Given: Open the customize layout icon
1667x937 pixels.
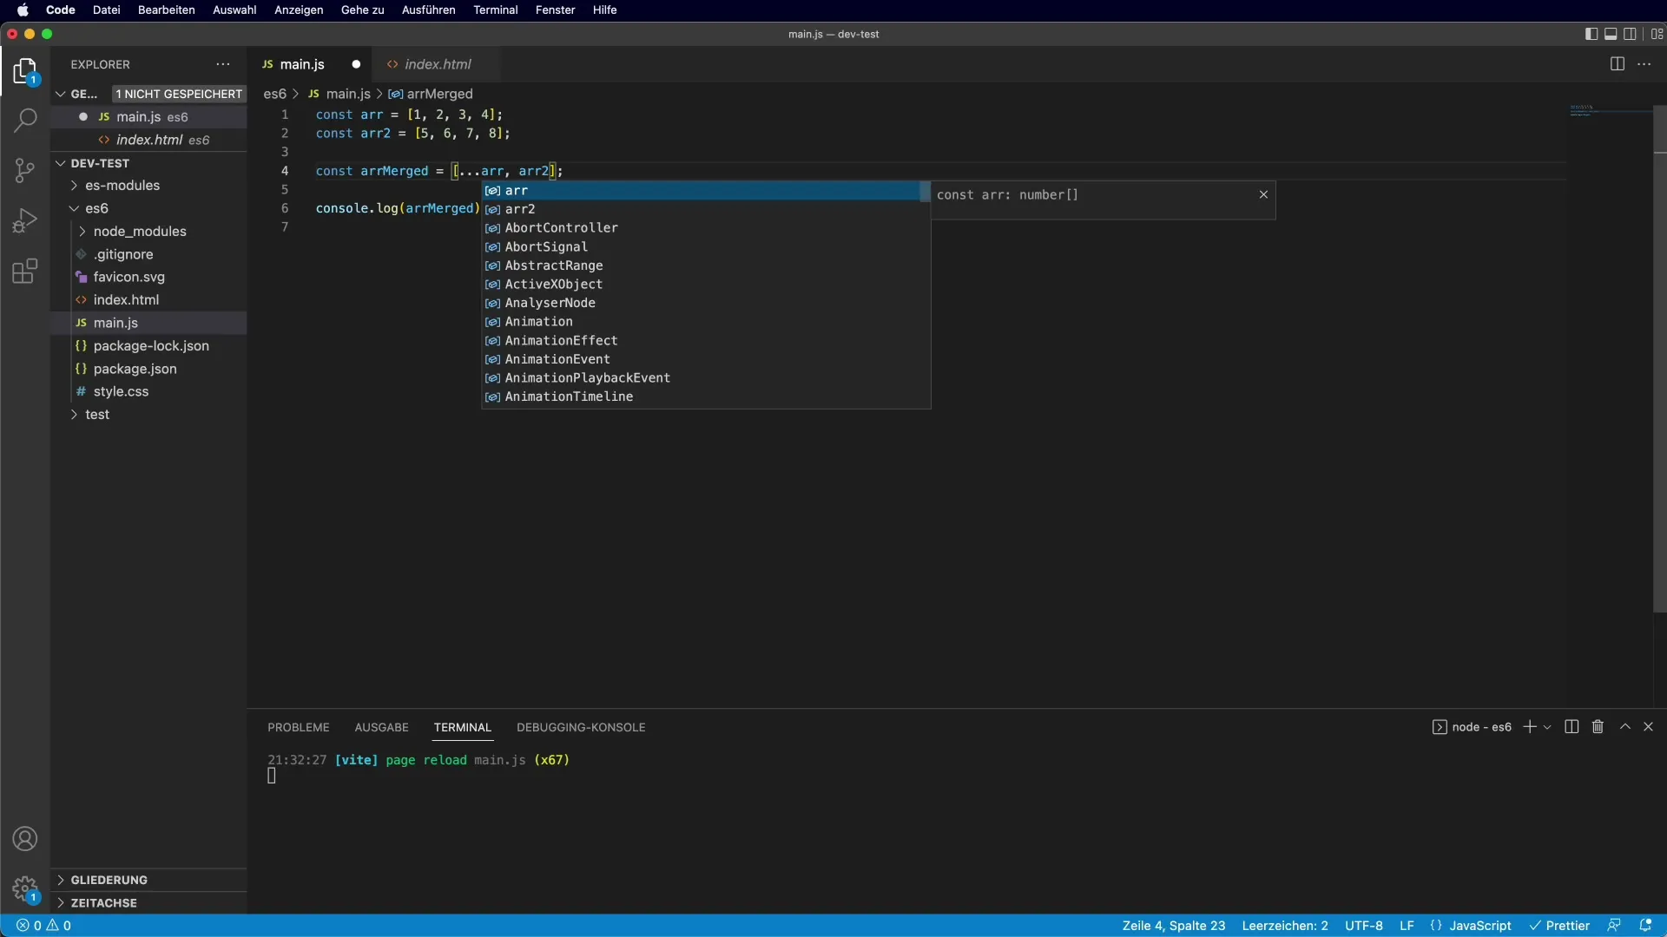Looking at the screenshot, I should tap(1657, 34).
